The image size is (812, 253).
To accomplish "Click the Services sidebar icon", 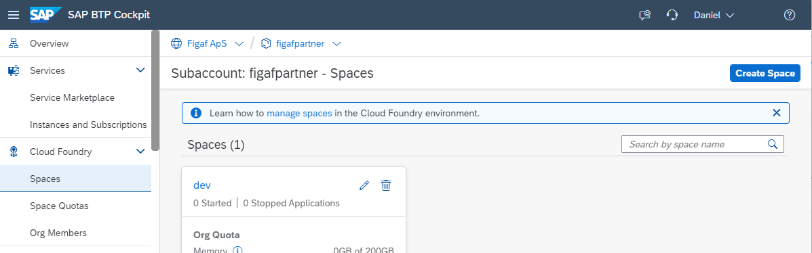I will 14,71.
